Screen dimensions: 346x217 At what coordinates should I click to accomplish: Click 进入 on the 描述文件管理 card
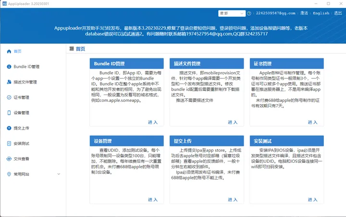233,122
